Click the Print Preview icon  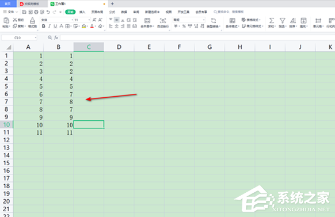click(x=42, y=12)
